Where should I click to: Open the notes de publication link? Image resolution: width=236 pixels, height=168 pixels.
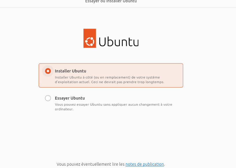pos(145,164)
